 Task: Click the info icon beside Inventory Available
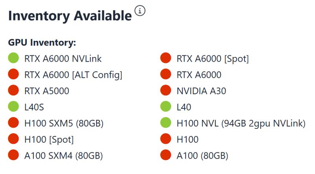(x=140, y=11)
